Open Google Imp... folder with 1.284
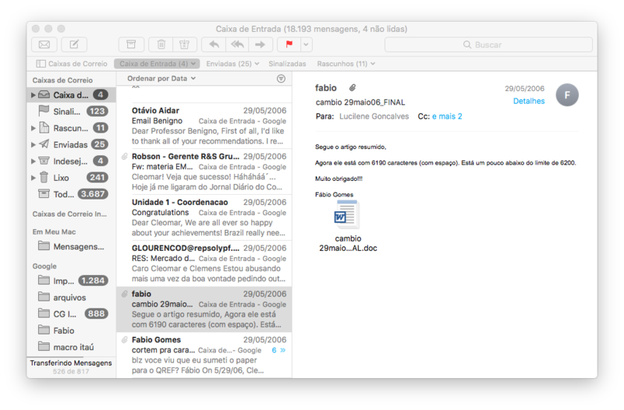624x410 pixels. [72, 281]
